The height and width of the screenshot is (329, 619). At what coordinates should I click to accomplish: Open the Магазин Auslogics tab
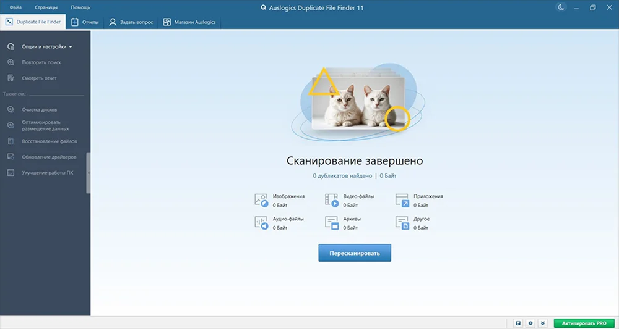point(190,22)
